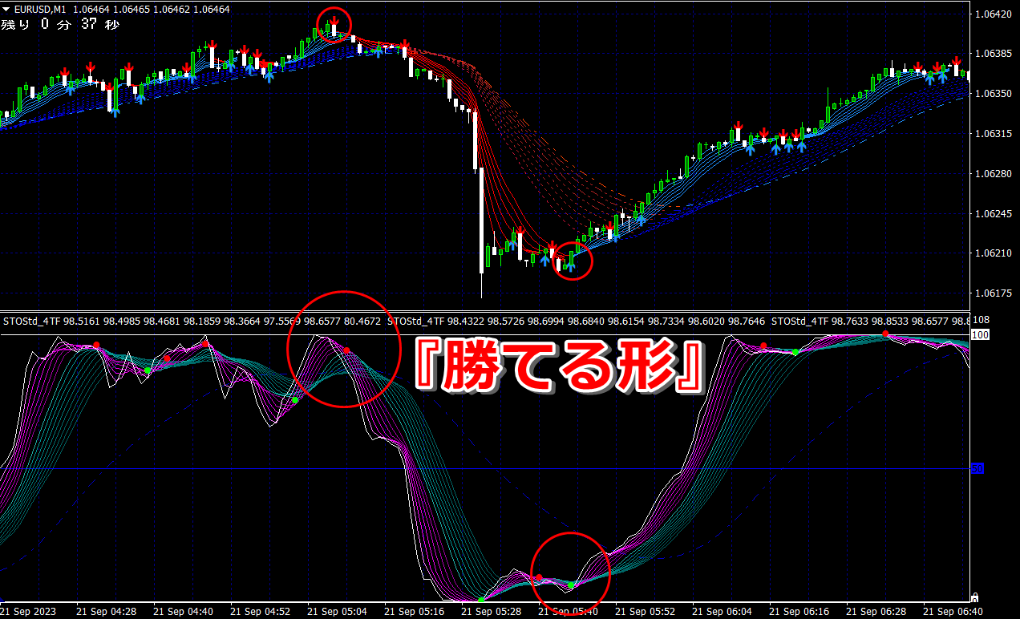Click the 1.06420 price on the price scale
The width and height of the screenshot is (1020, 619).
point(993,14)
